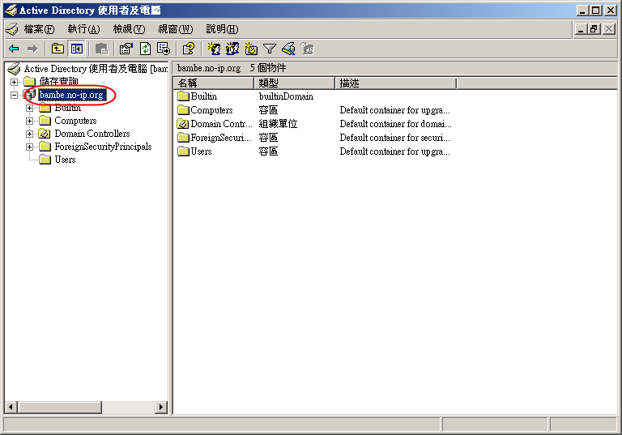Create a new group via toolbar icon
Viewport: 622px width, 435px height.
tap(232, 49)
